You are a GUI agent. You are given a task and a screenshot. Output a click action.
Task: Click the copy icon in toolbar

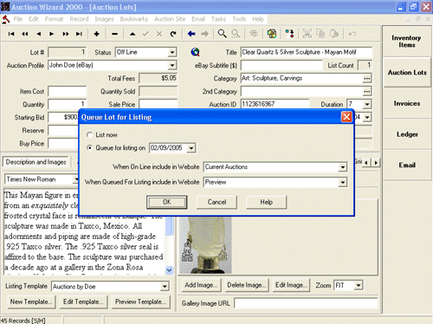coord(320,34)
